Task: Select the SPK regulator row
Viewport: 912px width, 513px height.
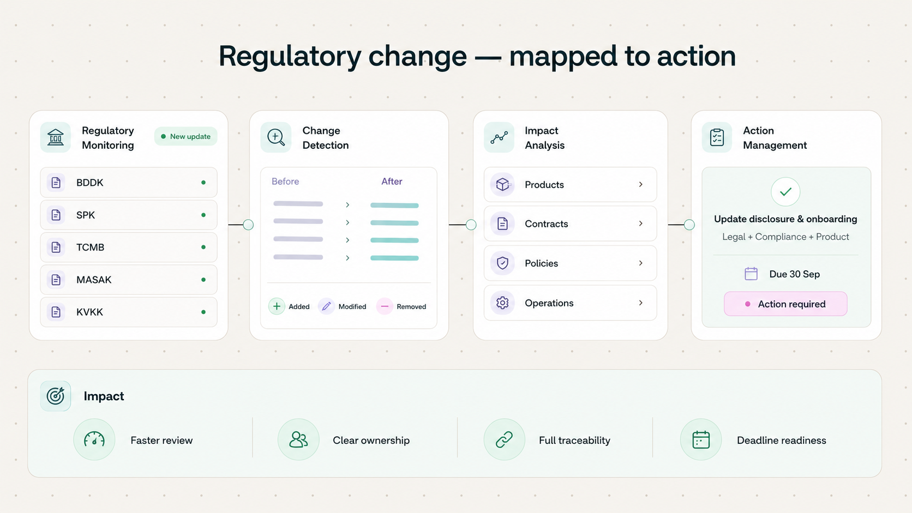Action: (x=129, y=215)
